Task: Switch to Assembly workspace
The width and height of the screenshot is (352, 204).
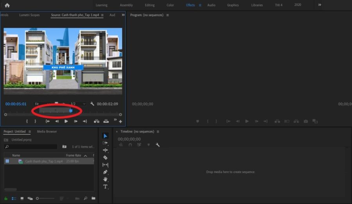Action: [x=126, y=5]
